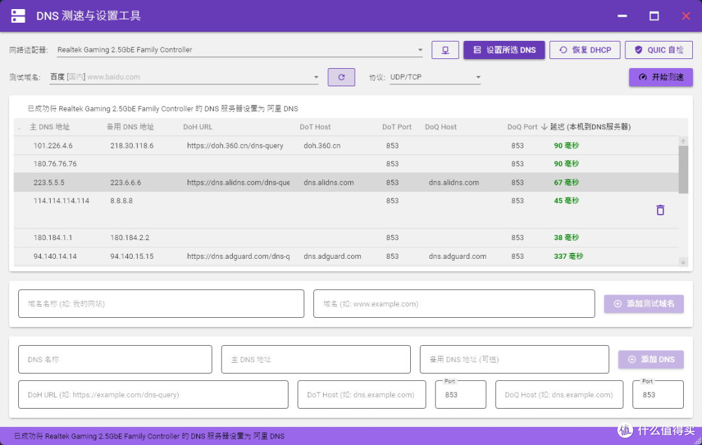Click the 45 毫秒 latency value
The width and height of the screenshot is (702, 445).
pyautogui.click(x=566, y=200)
